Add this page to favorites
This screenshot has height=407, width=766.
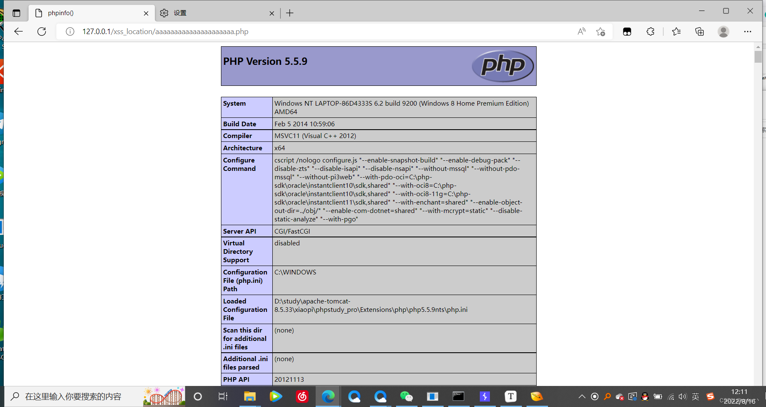coord(601,32)
